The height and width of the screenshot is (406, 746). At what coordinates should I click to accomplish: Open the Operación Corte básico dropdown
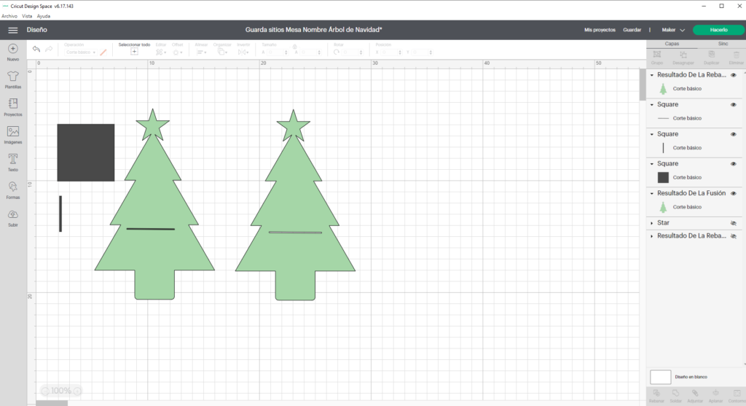pyautogui.click(x=80, y=52)
